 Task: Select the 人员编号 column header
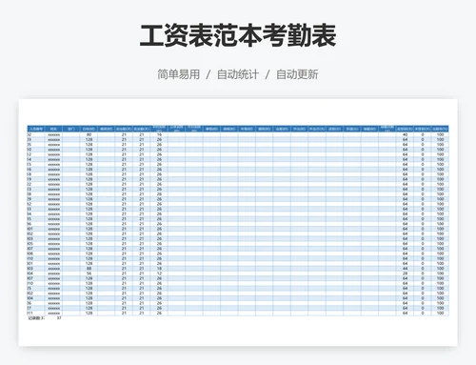[36, 129]
